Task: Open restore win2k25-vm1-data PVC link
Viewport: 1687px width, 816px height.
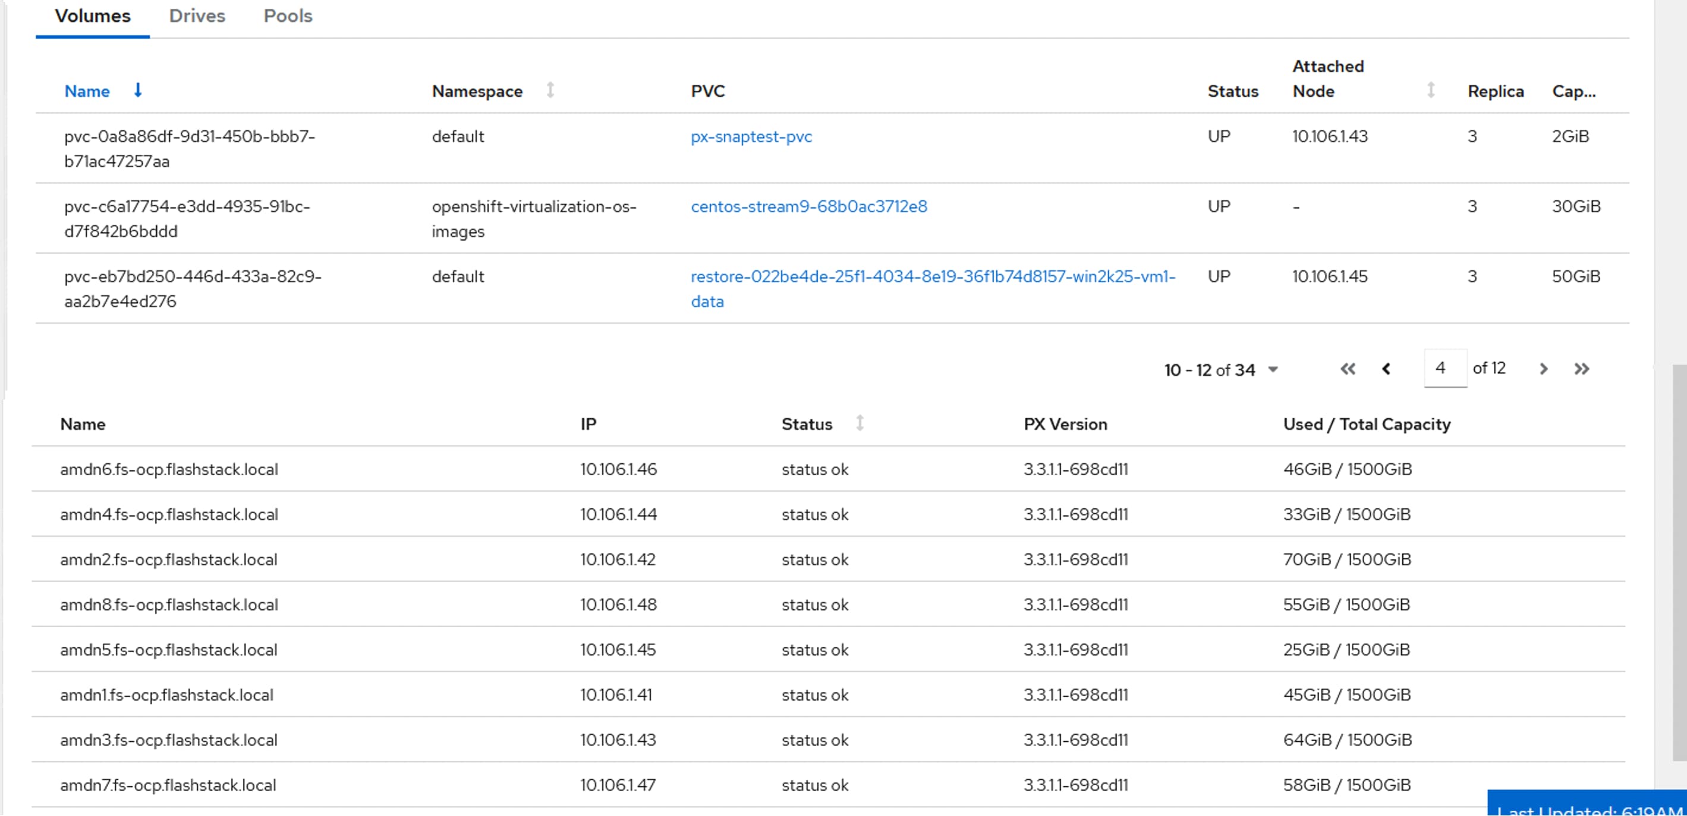Action: pos(933,277)
